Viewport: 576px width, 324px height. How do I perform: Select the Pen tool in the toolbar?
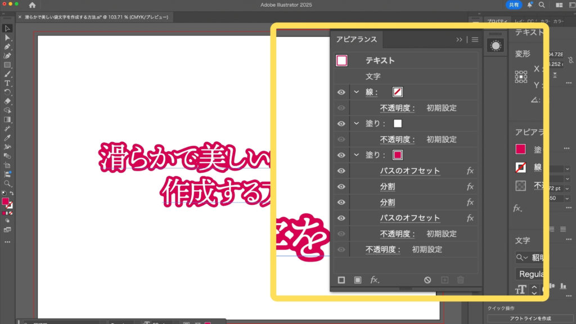pyautogui.click(x=7, y=47)
